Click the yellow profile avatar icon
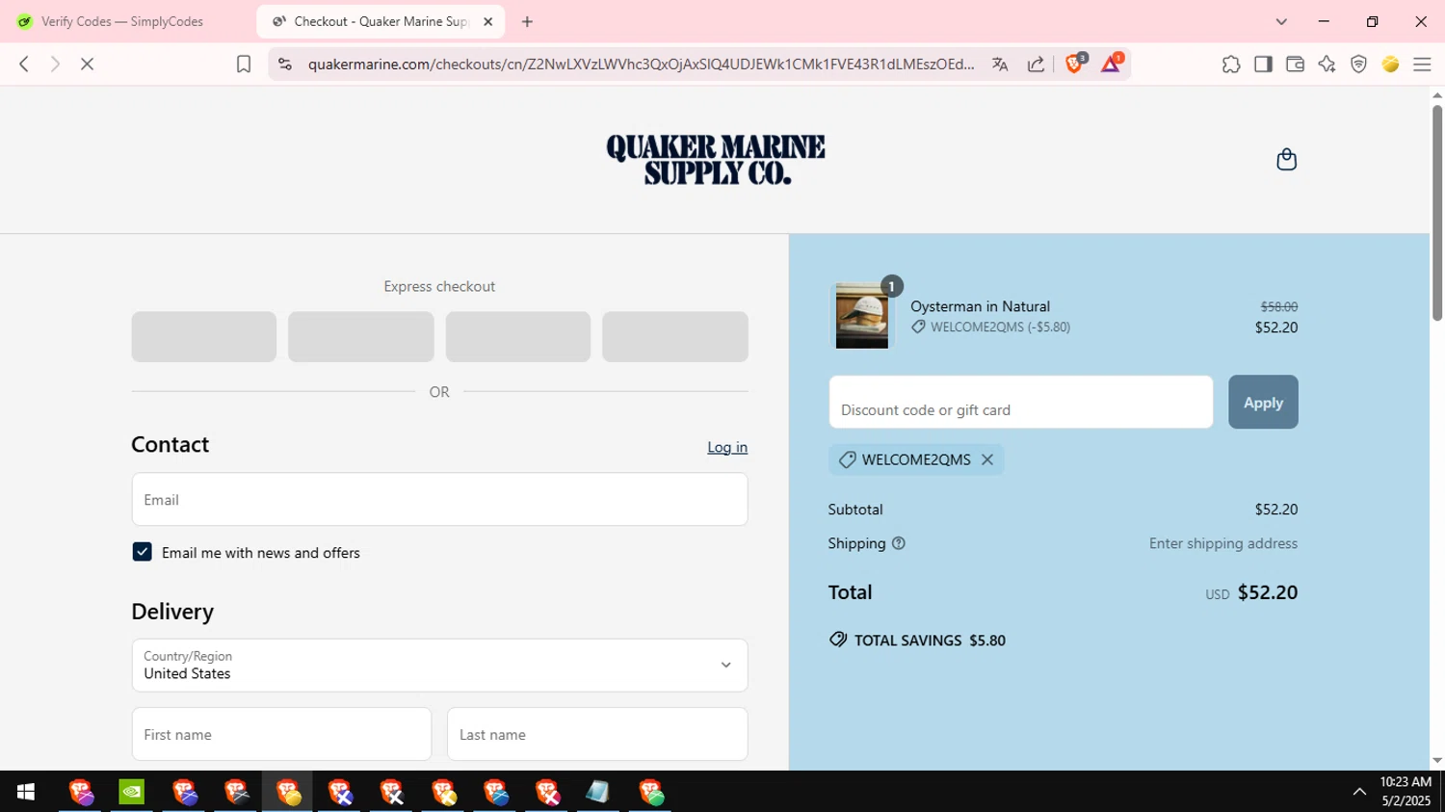The width and height of the screenshot is (1445, 812). coord(1390,64)
